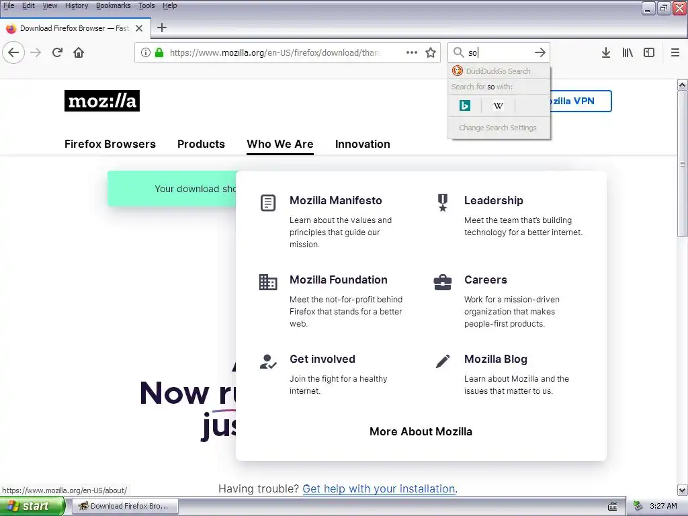Open page actions three-dot menu
688x516 pixels.
[x=412, y=52]
